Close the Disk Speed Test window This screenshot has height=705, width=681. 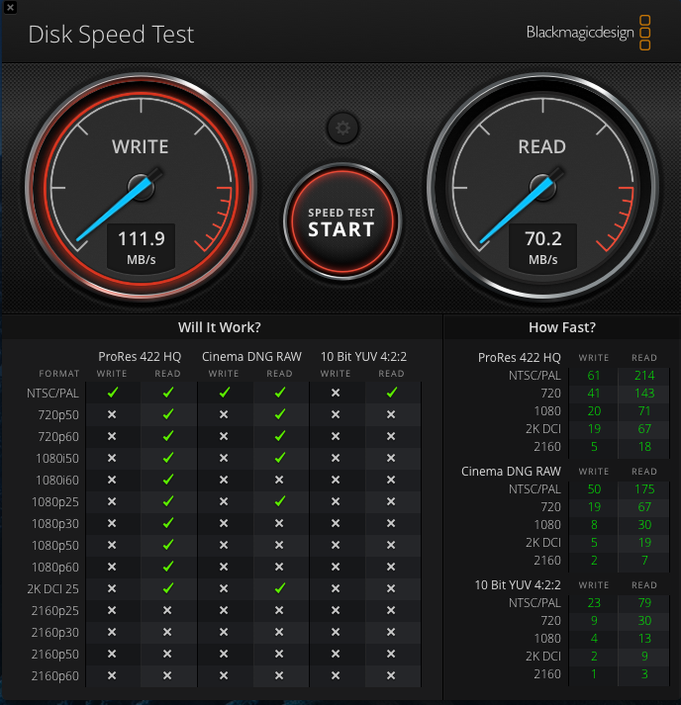(10, 8)
